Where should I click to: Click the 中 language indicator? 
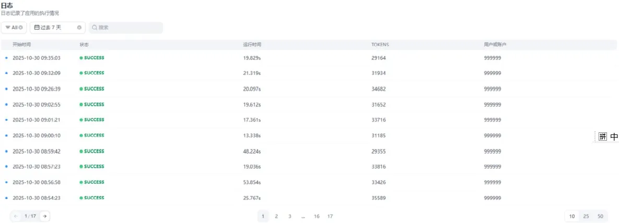tap(614, 137)
